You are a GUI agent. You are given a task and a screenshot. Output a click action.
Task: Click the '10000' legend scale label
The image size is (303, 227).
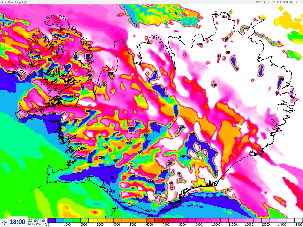point(216,225)
